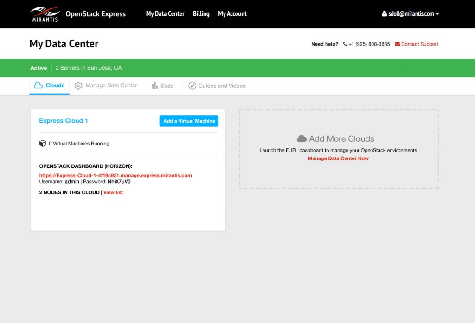This screenshot has width=475, height=323.
Task: Click OpenStack Express title
Action: click(x=96, y=14)
